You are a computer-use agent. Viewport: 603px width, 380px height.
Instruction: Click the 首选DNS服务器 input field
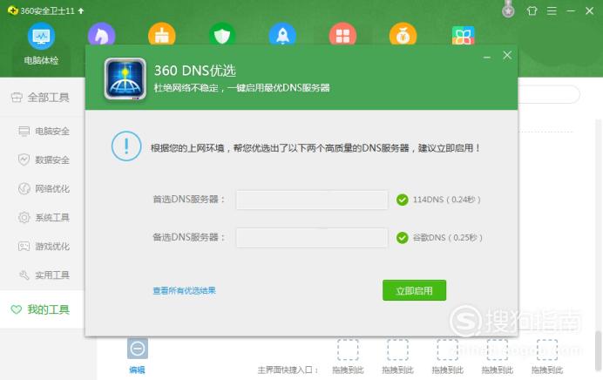click(312, 200)
